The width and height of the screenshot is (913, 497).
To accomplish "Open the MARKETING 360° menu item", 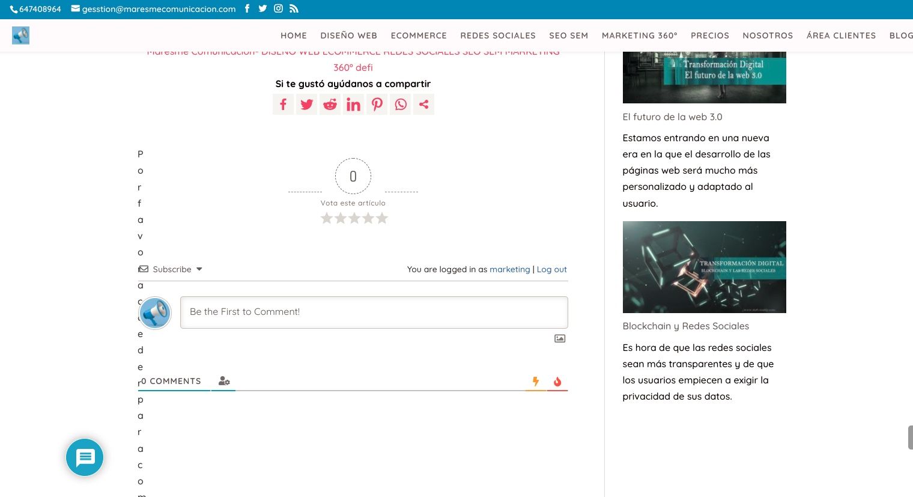I will (x=640, y=35).
